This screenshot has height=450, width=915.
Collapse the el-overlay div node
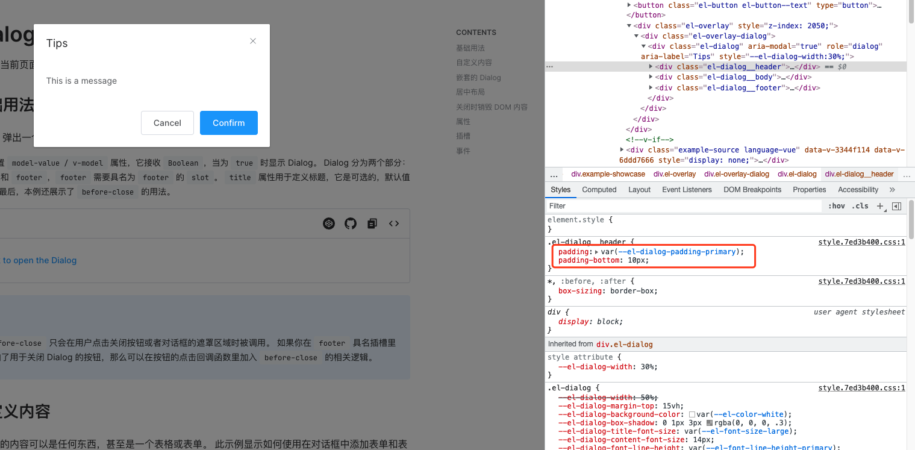(629, 26)
